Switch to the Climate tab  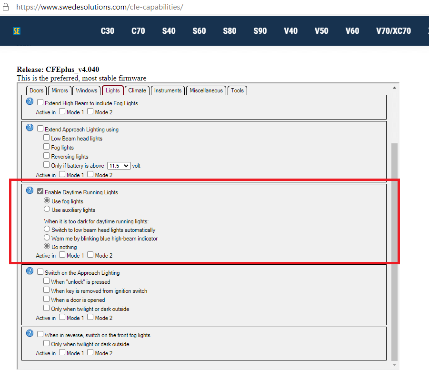tap(137, 90)
